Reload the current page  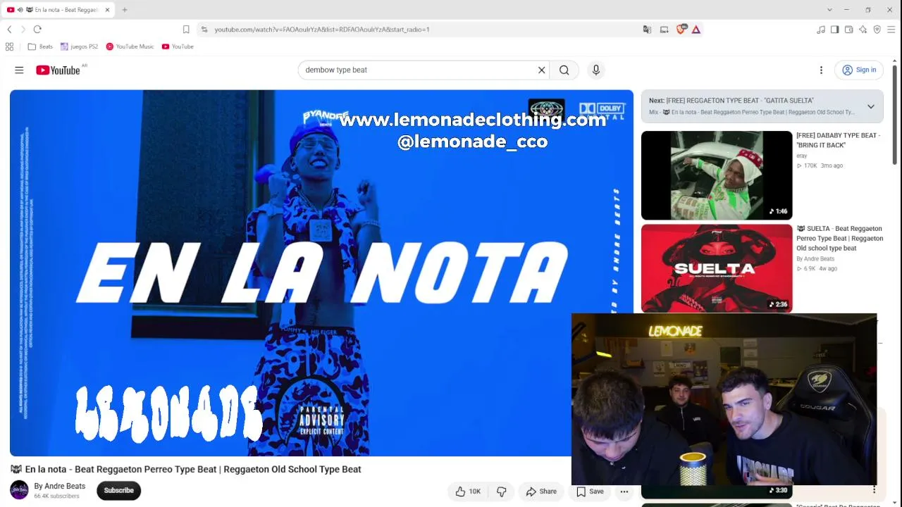click(37, 30)
